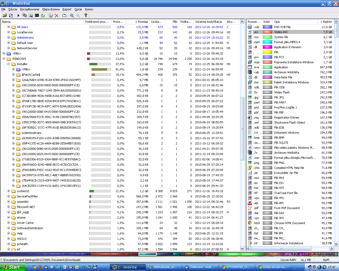Image resolution: width=339 pixels, height=271 pixels.
Task: Click the Refresh All double-arrow icon
Action: pos(11,16)
